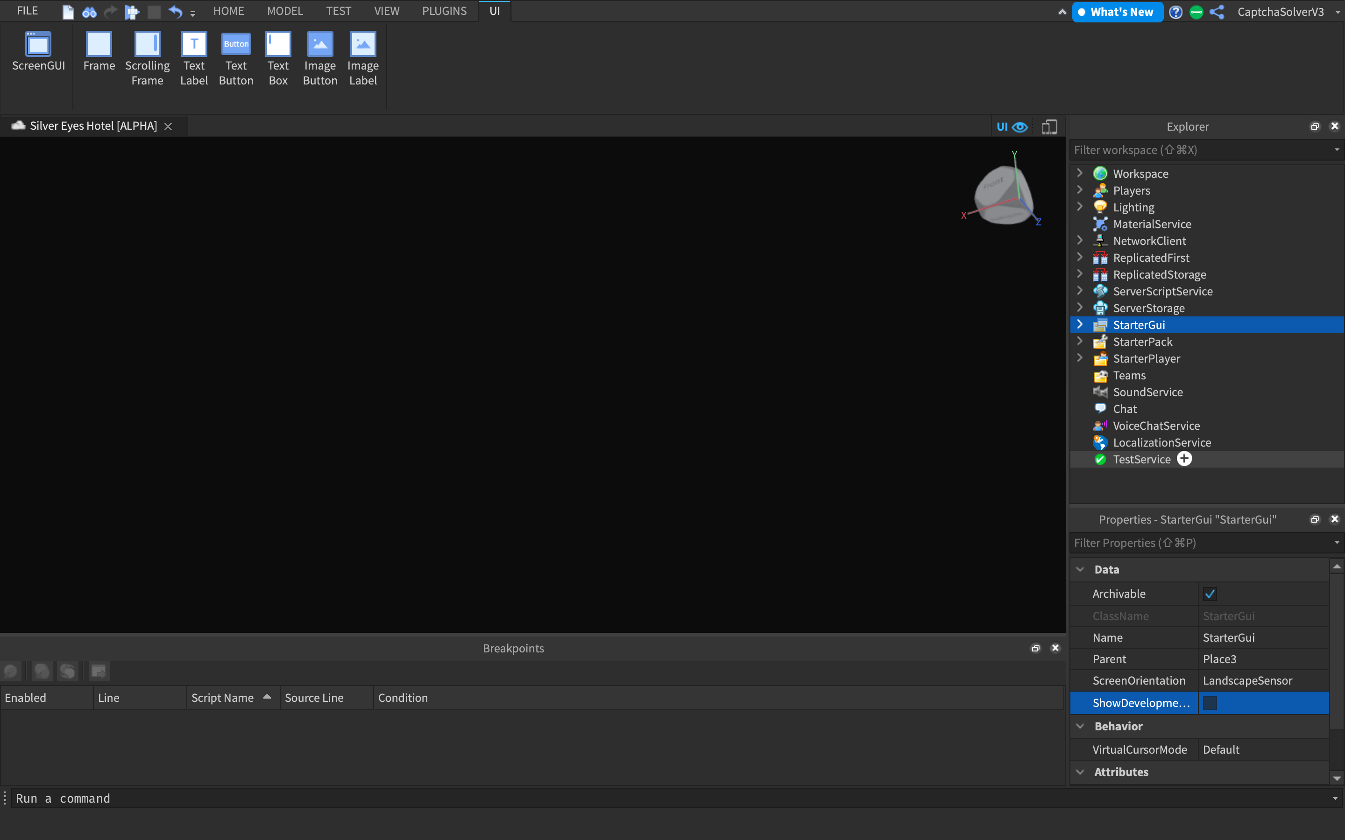Open the FILE menu
Image resolution: width=1345 pixels, height=840 pixels.
click(27, 11)
